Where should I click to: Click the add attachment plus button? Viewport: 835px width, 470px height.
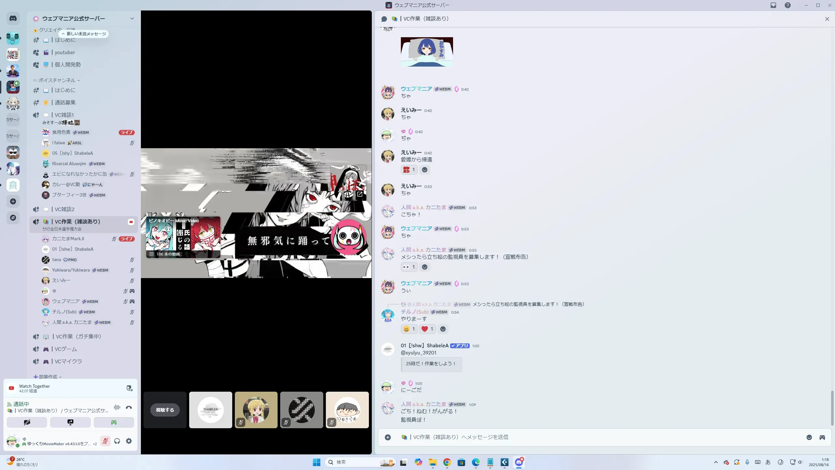[x=388, y=437]
